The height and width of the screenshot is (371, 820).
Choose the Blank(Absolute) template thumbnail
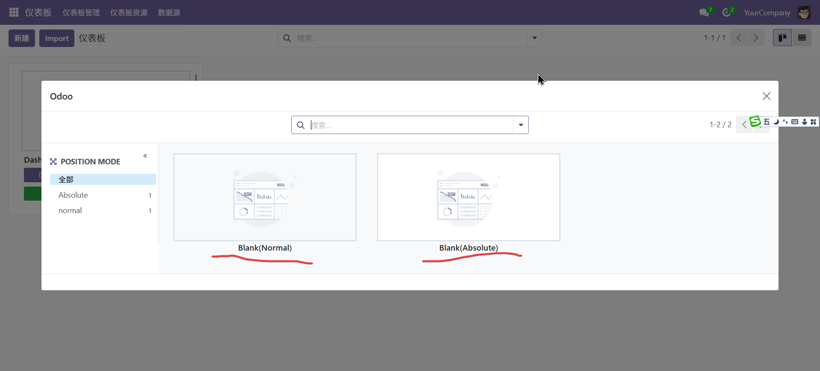[x=469, y=197]
